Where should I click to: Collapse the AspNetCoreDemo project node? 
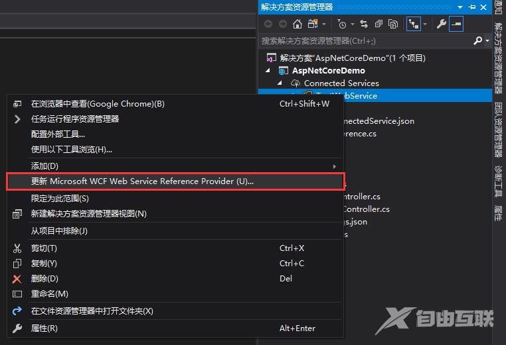click(x=268, y=70)
